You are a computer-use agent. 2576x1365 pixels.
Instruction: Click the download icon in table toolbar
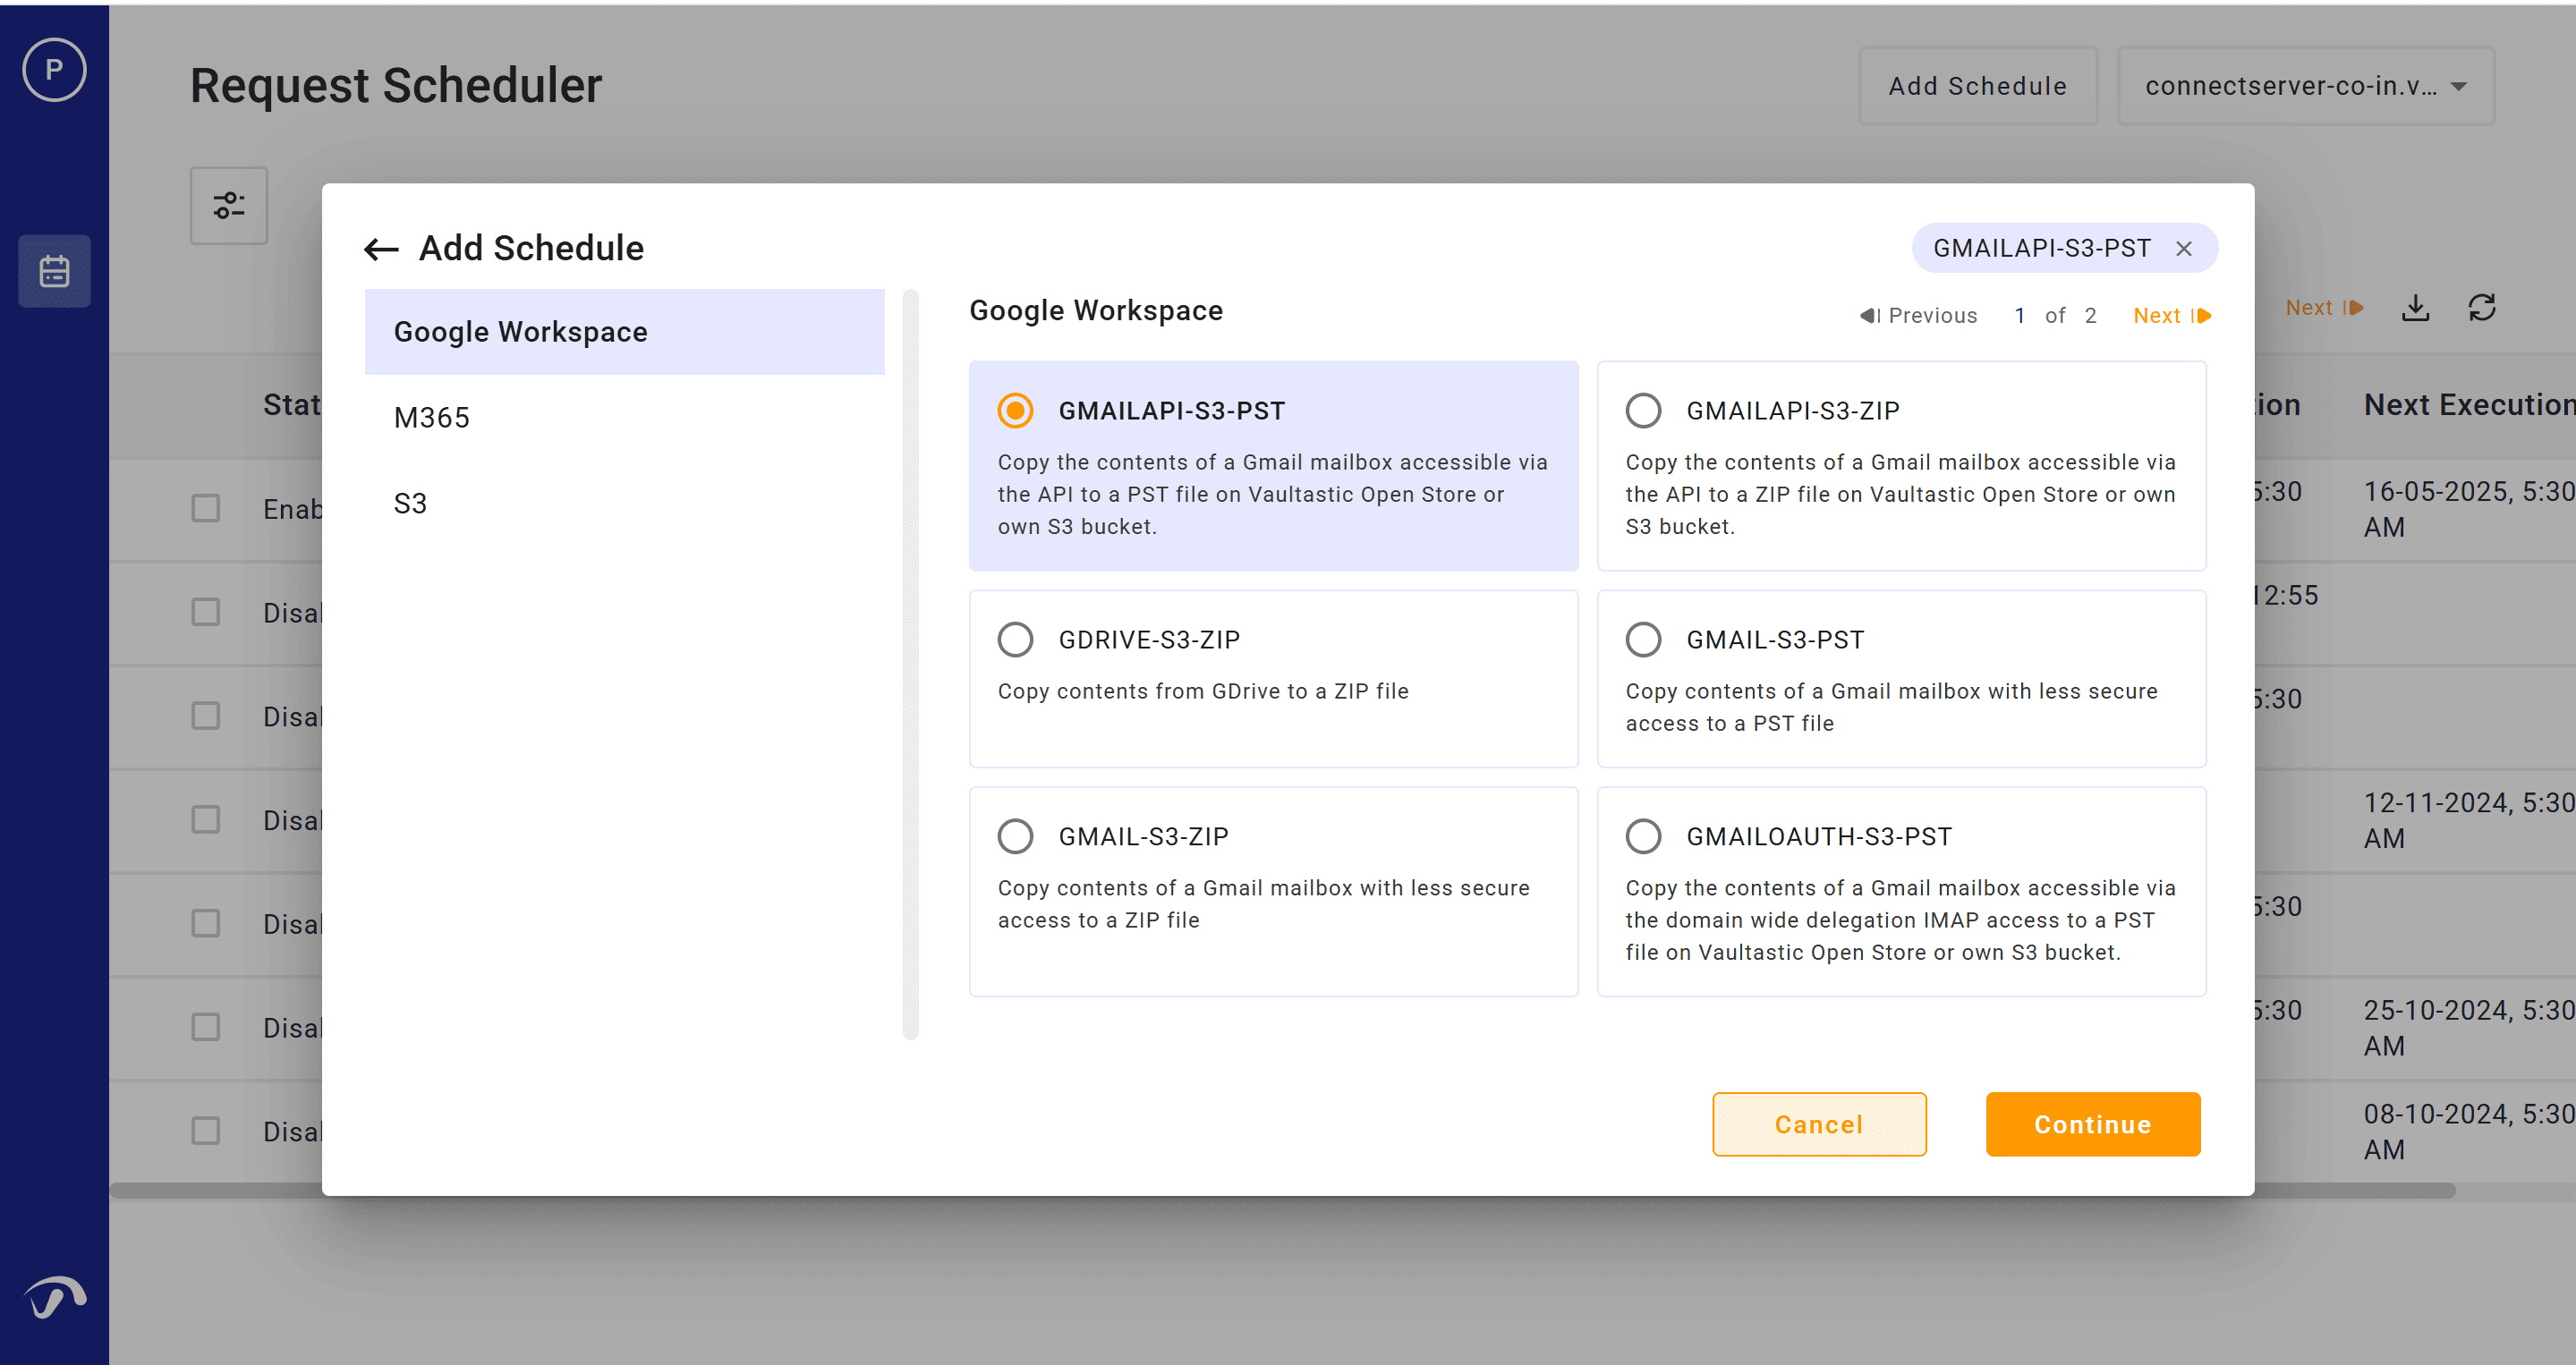click(2415, 307)
